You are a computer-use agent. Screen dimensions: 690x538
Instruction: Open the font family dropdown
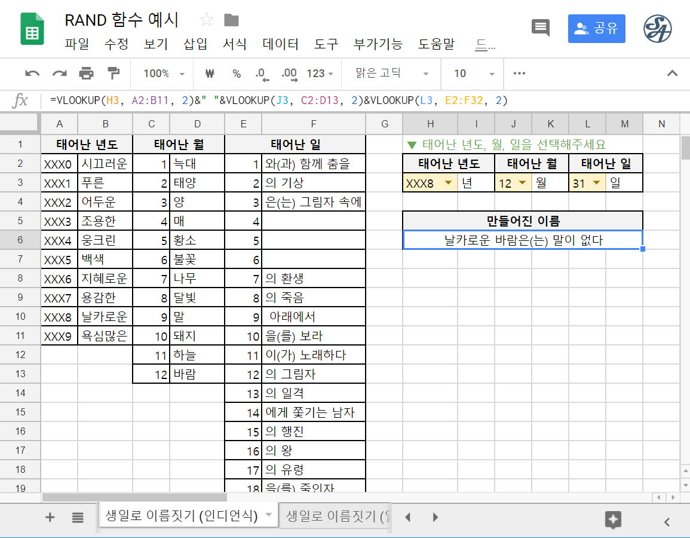(x=392, y=74)
